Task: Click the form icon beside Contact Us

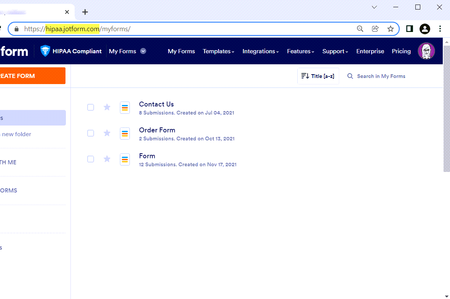Action: coord(125,108)
